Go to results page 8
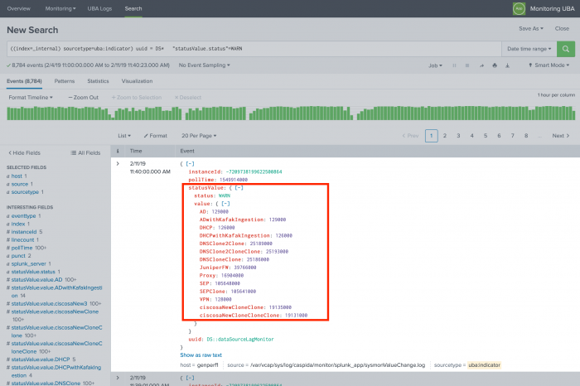 tap(526, 136)
